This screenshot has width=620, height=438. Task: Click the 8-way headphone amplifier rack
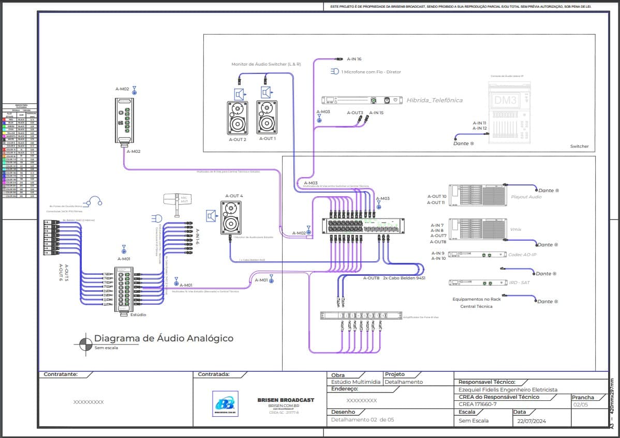pyautogui.click(x=361, y=316)
